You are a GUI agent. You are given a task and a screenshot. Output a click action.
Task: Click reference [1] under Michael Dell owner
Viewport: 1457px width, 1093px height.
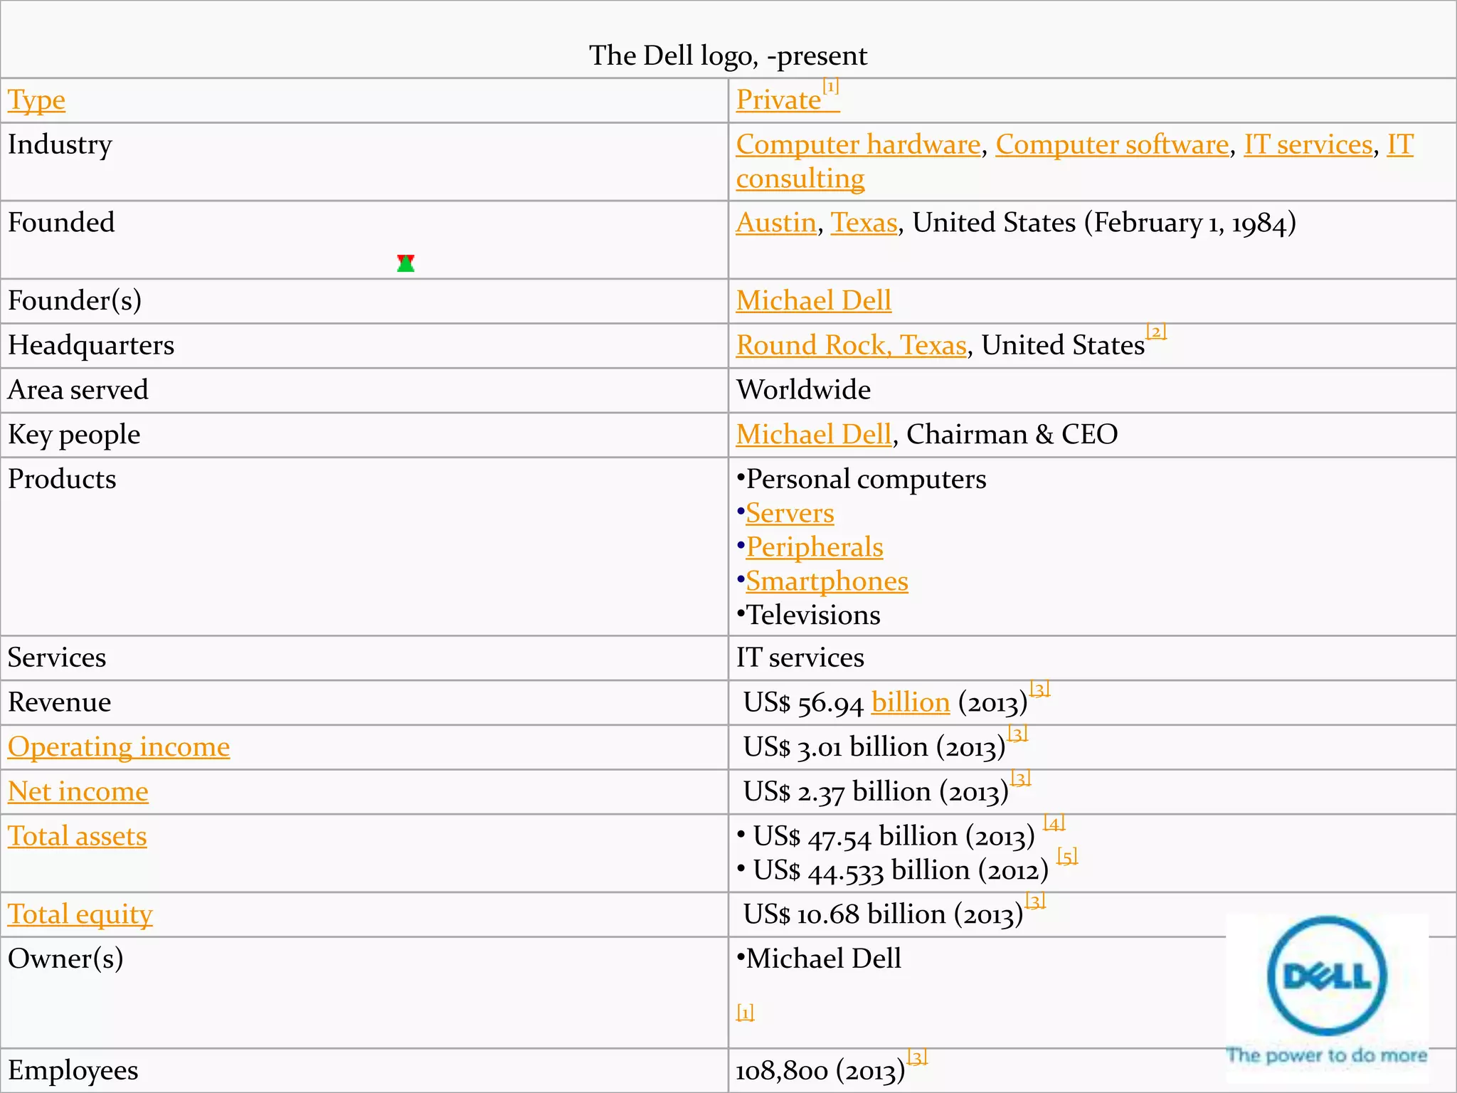tap(745, 1012)
